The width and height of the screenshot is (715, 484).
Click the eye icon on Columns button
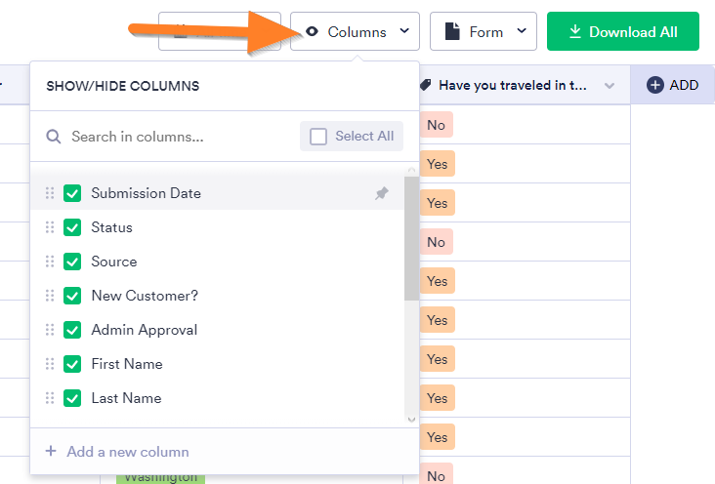point(313,32)
